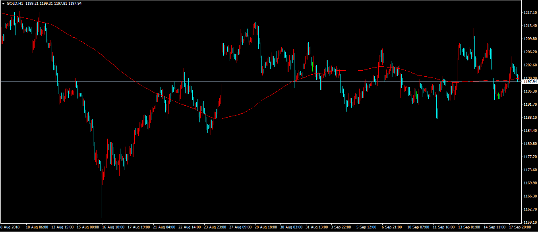Click the 1209.80 price axis label

(x=530, y=39)
